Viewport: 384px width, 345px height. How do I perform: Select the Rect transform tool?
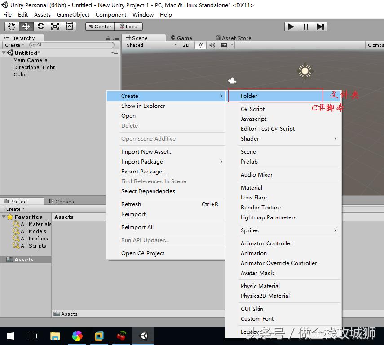[x=69, y=26]
